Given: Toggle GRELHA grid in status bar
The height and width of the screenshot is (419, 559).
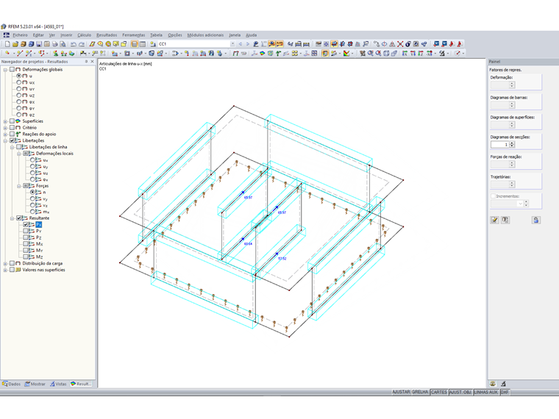Looking at the screenshot, I should click(x=420, y=392).
